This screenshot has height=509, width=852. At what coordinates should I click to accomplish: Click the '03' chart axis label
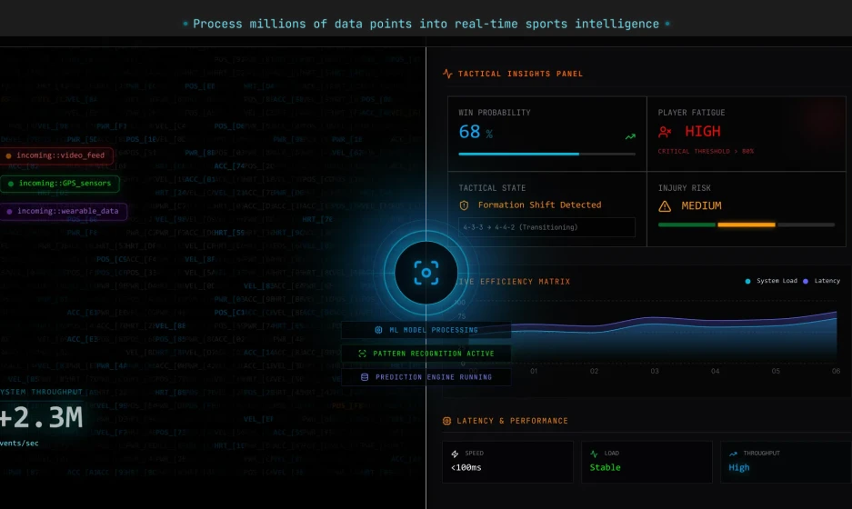tap(655, 371)
